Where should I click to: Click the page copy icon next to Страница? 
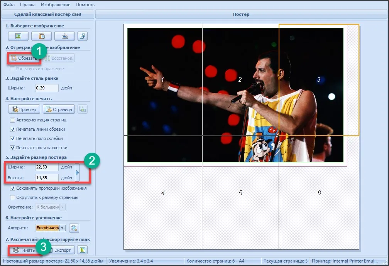click(82, 109)
